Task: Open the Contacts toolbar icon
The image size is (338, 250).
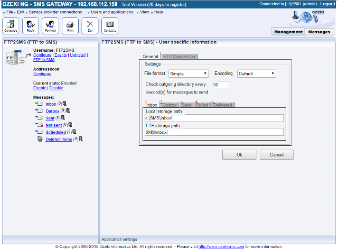Action: point(110,26)
